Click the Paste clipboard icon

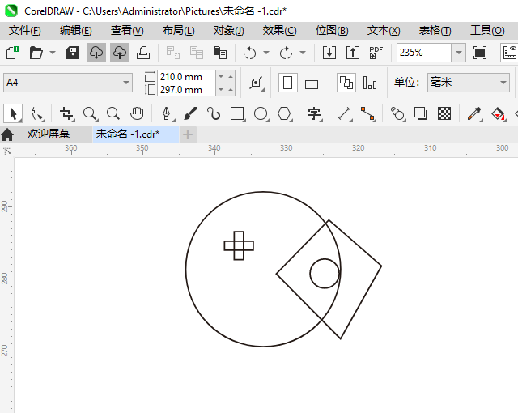220,53
